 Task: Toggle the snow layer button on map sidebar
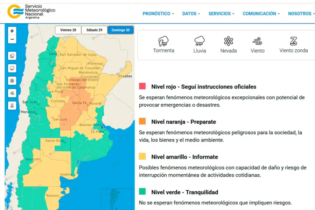12,81
